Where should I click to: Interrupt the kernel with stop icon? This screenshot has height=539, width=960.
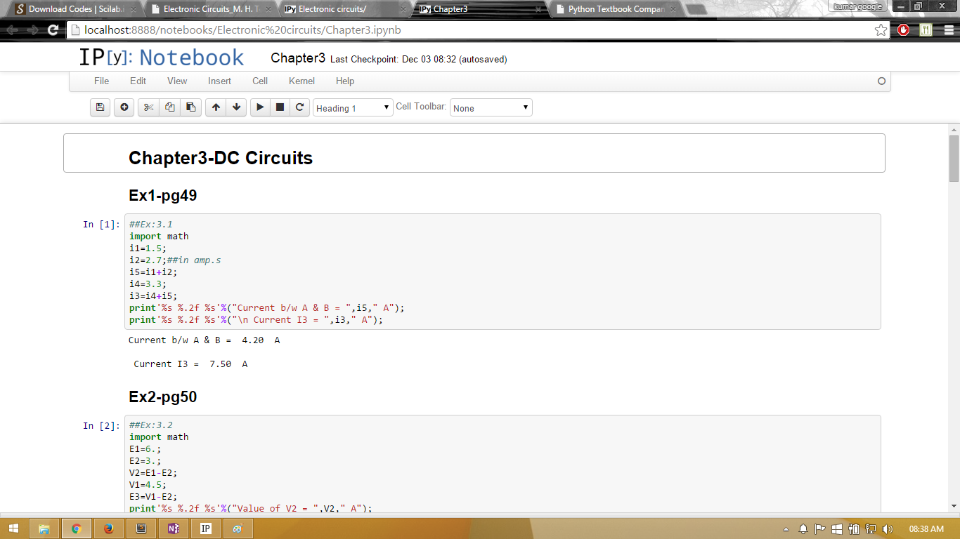click(x=280, y=107)
